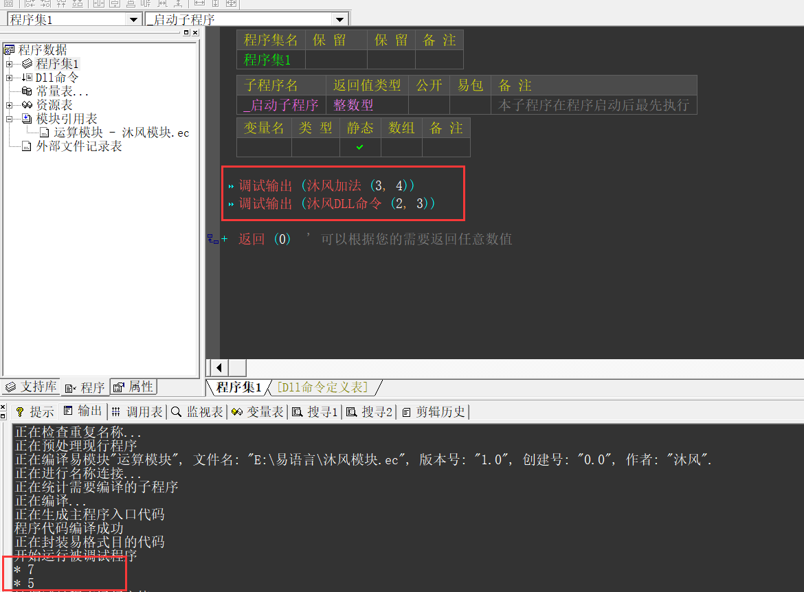804x592 pixels.
Task: Open the 调用表 bottom tab
Action: tap(137, 411)
